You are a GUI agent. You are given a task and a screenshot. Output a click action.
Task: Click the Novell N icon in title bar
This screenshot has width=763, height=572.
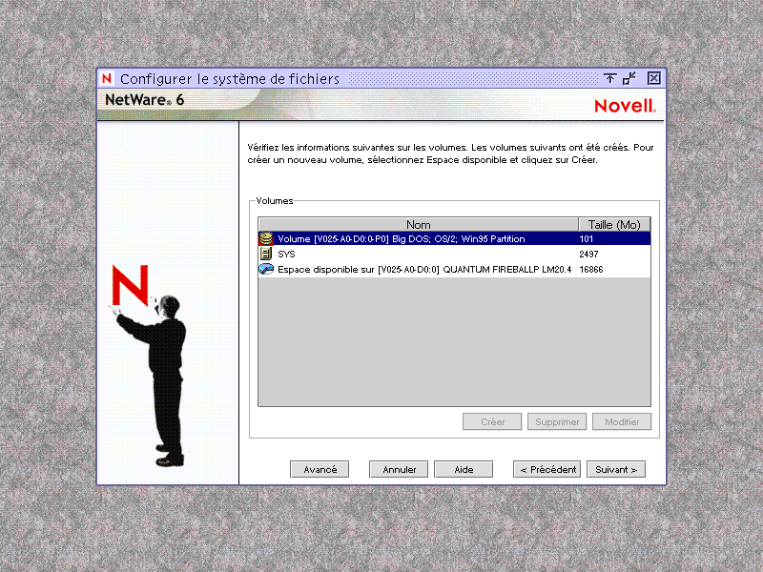106,78
